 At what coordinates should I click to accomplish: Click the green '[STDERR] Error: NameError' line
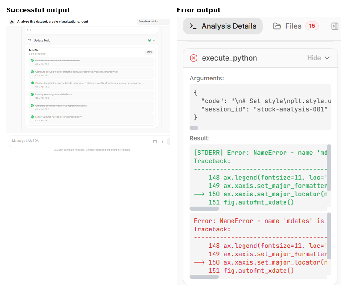[x=261, y=153]
